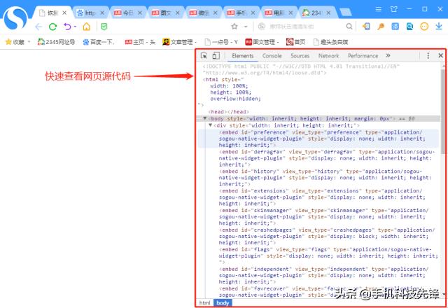Open the dropdown arrow next to the star
Image resolution: width=448 pixels, height=308 pixels.
246,27
